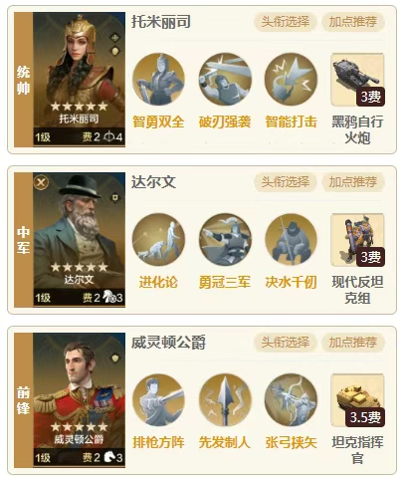403x480 pixels.
Task: Choose the 坦克指挥官 unit thumbnail
Action: pyautogui.click(x=357, y=400)
